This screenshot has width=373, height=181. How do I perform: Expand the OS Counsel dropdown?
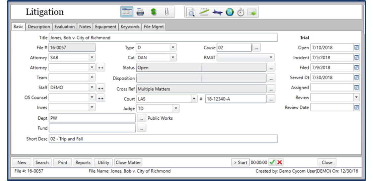[92, 97]
